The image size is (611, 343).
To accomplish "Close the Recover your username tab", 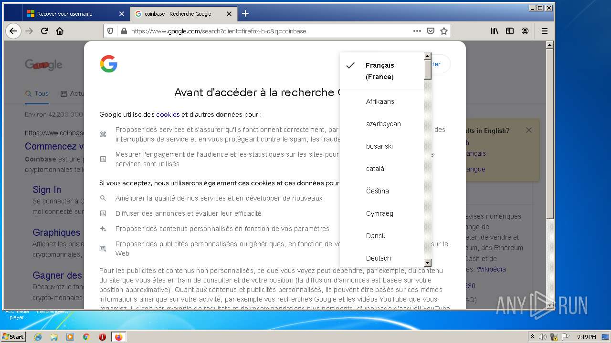I will [x=122, y=14].
